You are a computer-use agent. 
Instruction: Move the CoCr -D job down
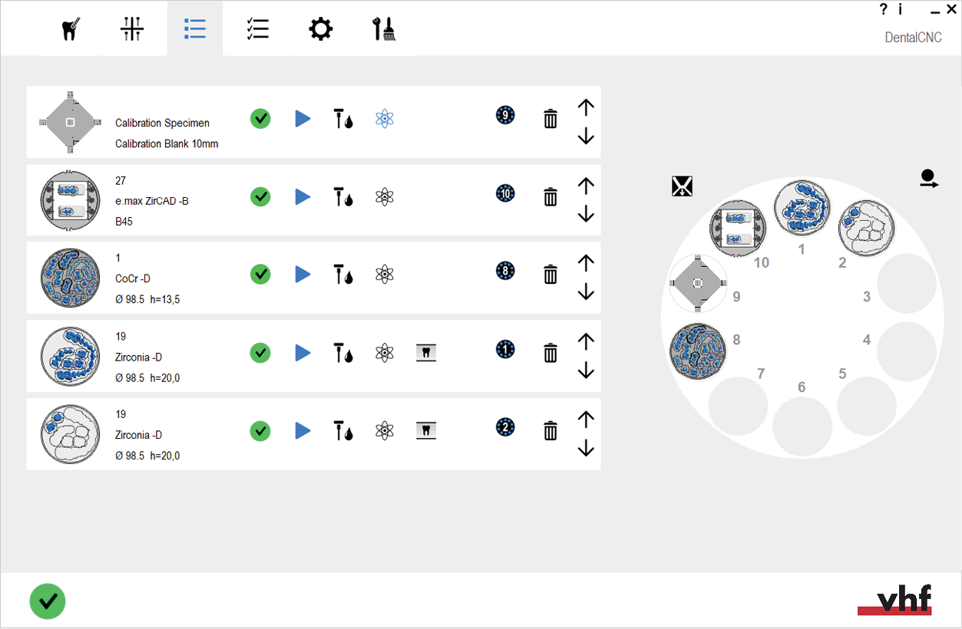click(x=586, y=292)
